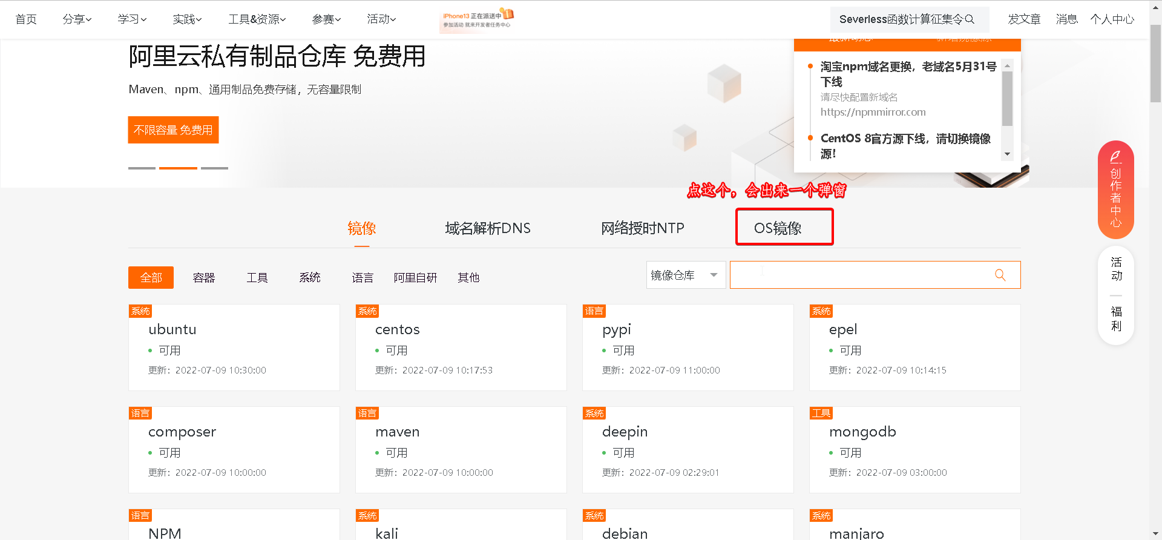Expand the 参赛 navigation dropdown
The height and width of the screenshot is (540, 1162).
[326, 19]
